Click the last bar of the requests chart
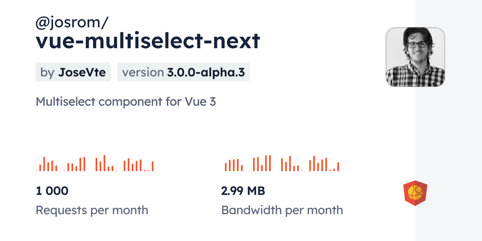 tap(153, 166)
